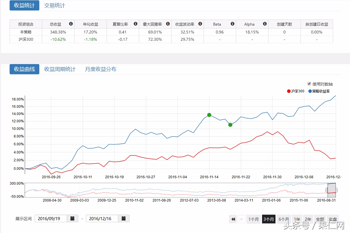The width and height of the screenshot is (350, 233).
Task: Click the 348.38% total return cell
Action: (58, 32)
